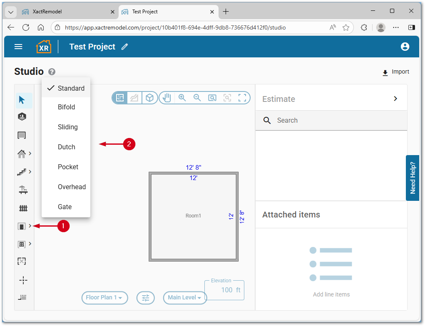
Task: Toggle fullscreen canvas view
Action: click(242, 97)
